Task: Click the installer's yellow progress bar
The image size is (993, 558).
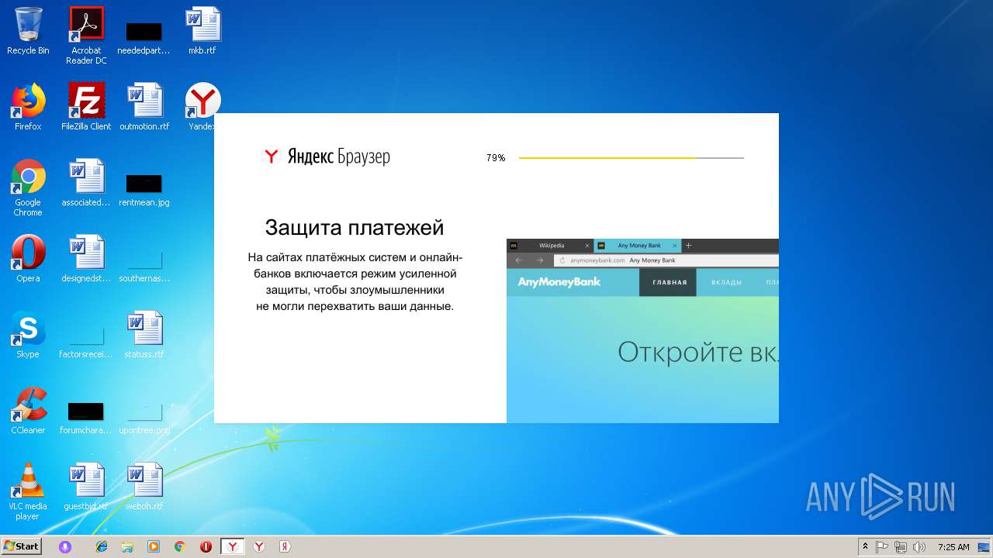Action: pos(631,158)
